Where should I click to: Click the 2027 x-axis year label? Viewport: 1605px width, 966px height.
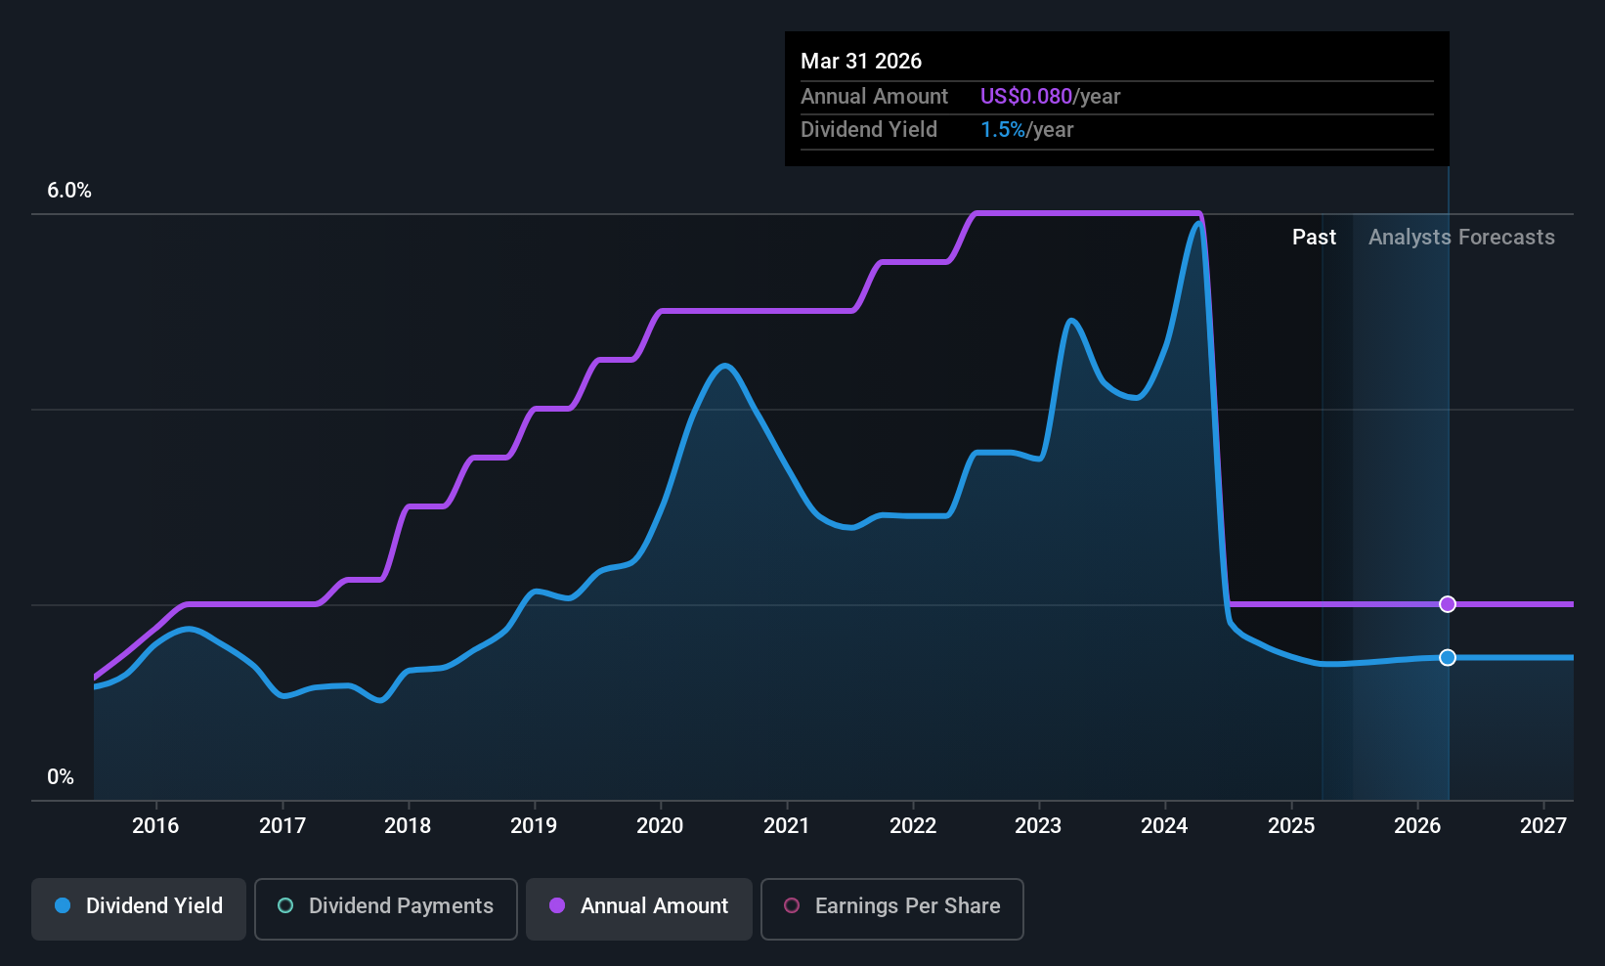pyautogui.click(x=1543, y=826)
